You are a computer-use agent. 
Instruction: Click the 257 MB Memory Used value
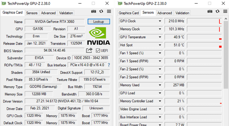coord(175,85)
